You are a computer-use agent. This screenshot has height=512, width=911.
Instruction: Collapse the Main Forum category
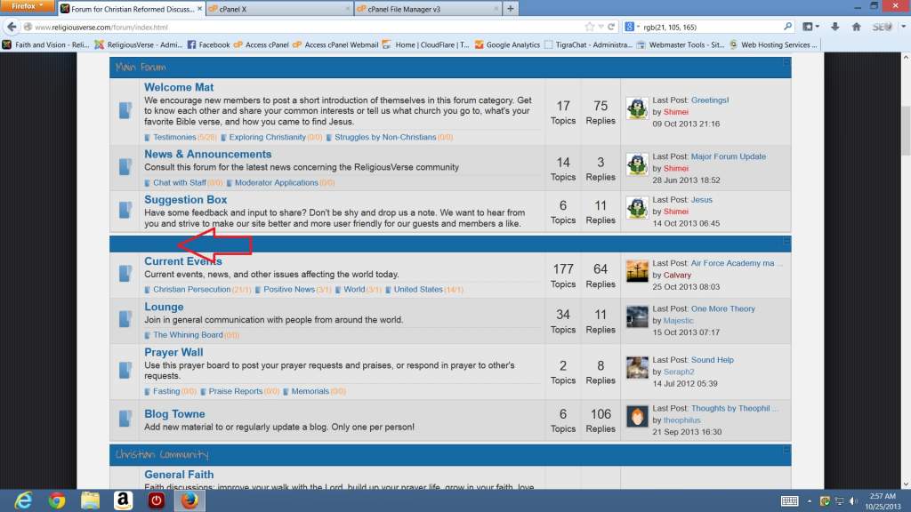(786, 62)
